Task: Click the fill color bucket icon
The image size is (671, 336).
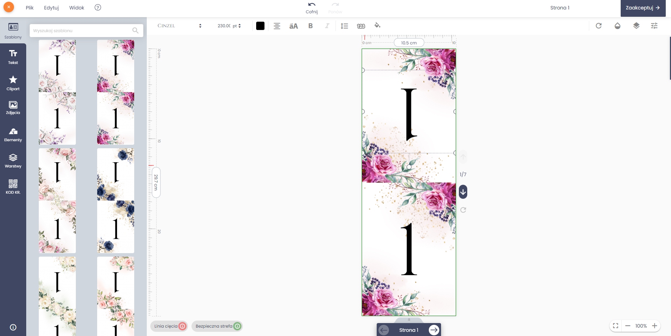Action: coord(377,26)
